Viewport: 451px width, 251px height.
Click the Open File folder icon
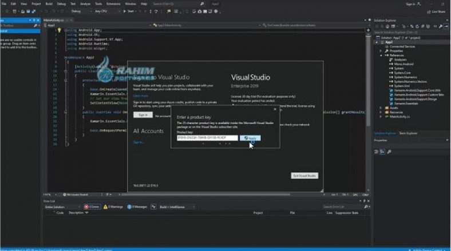click(22, 11)
